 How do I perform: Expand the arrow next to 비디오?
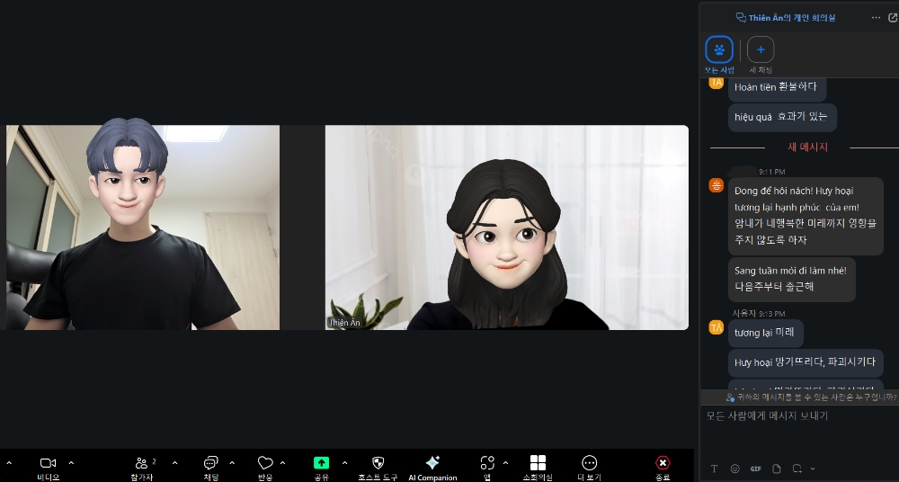tap(71, 462)
